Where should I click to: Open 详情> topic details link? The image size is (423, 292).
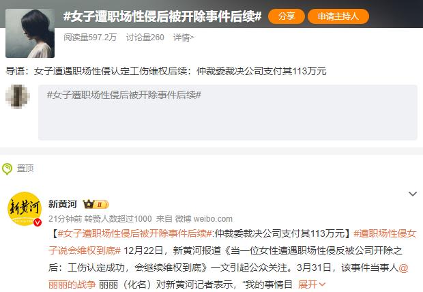(184, 38)
